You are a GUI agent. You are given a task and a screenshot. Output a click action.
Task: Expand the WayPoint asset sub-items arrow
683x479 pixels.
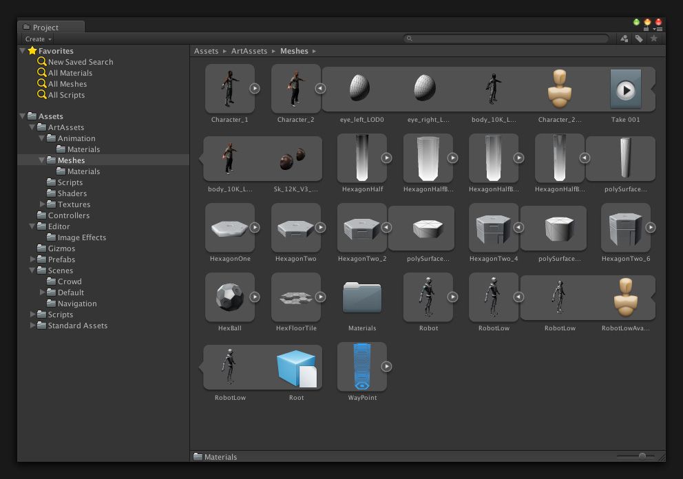pos(386,367)
